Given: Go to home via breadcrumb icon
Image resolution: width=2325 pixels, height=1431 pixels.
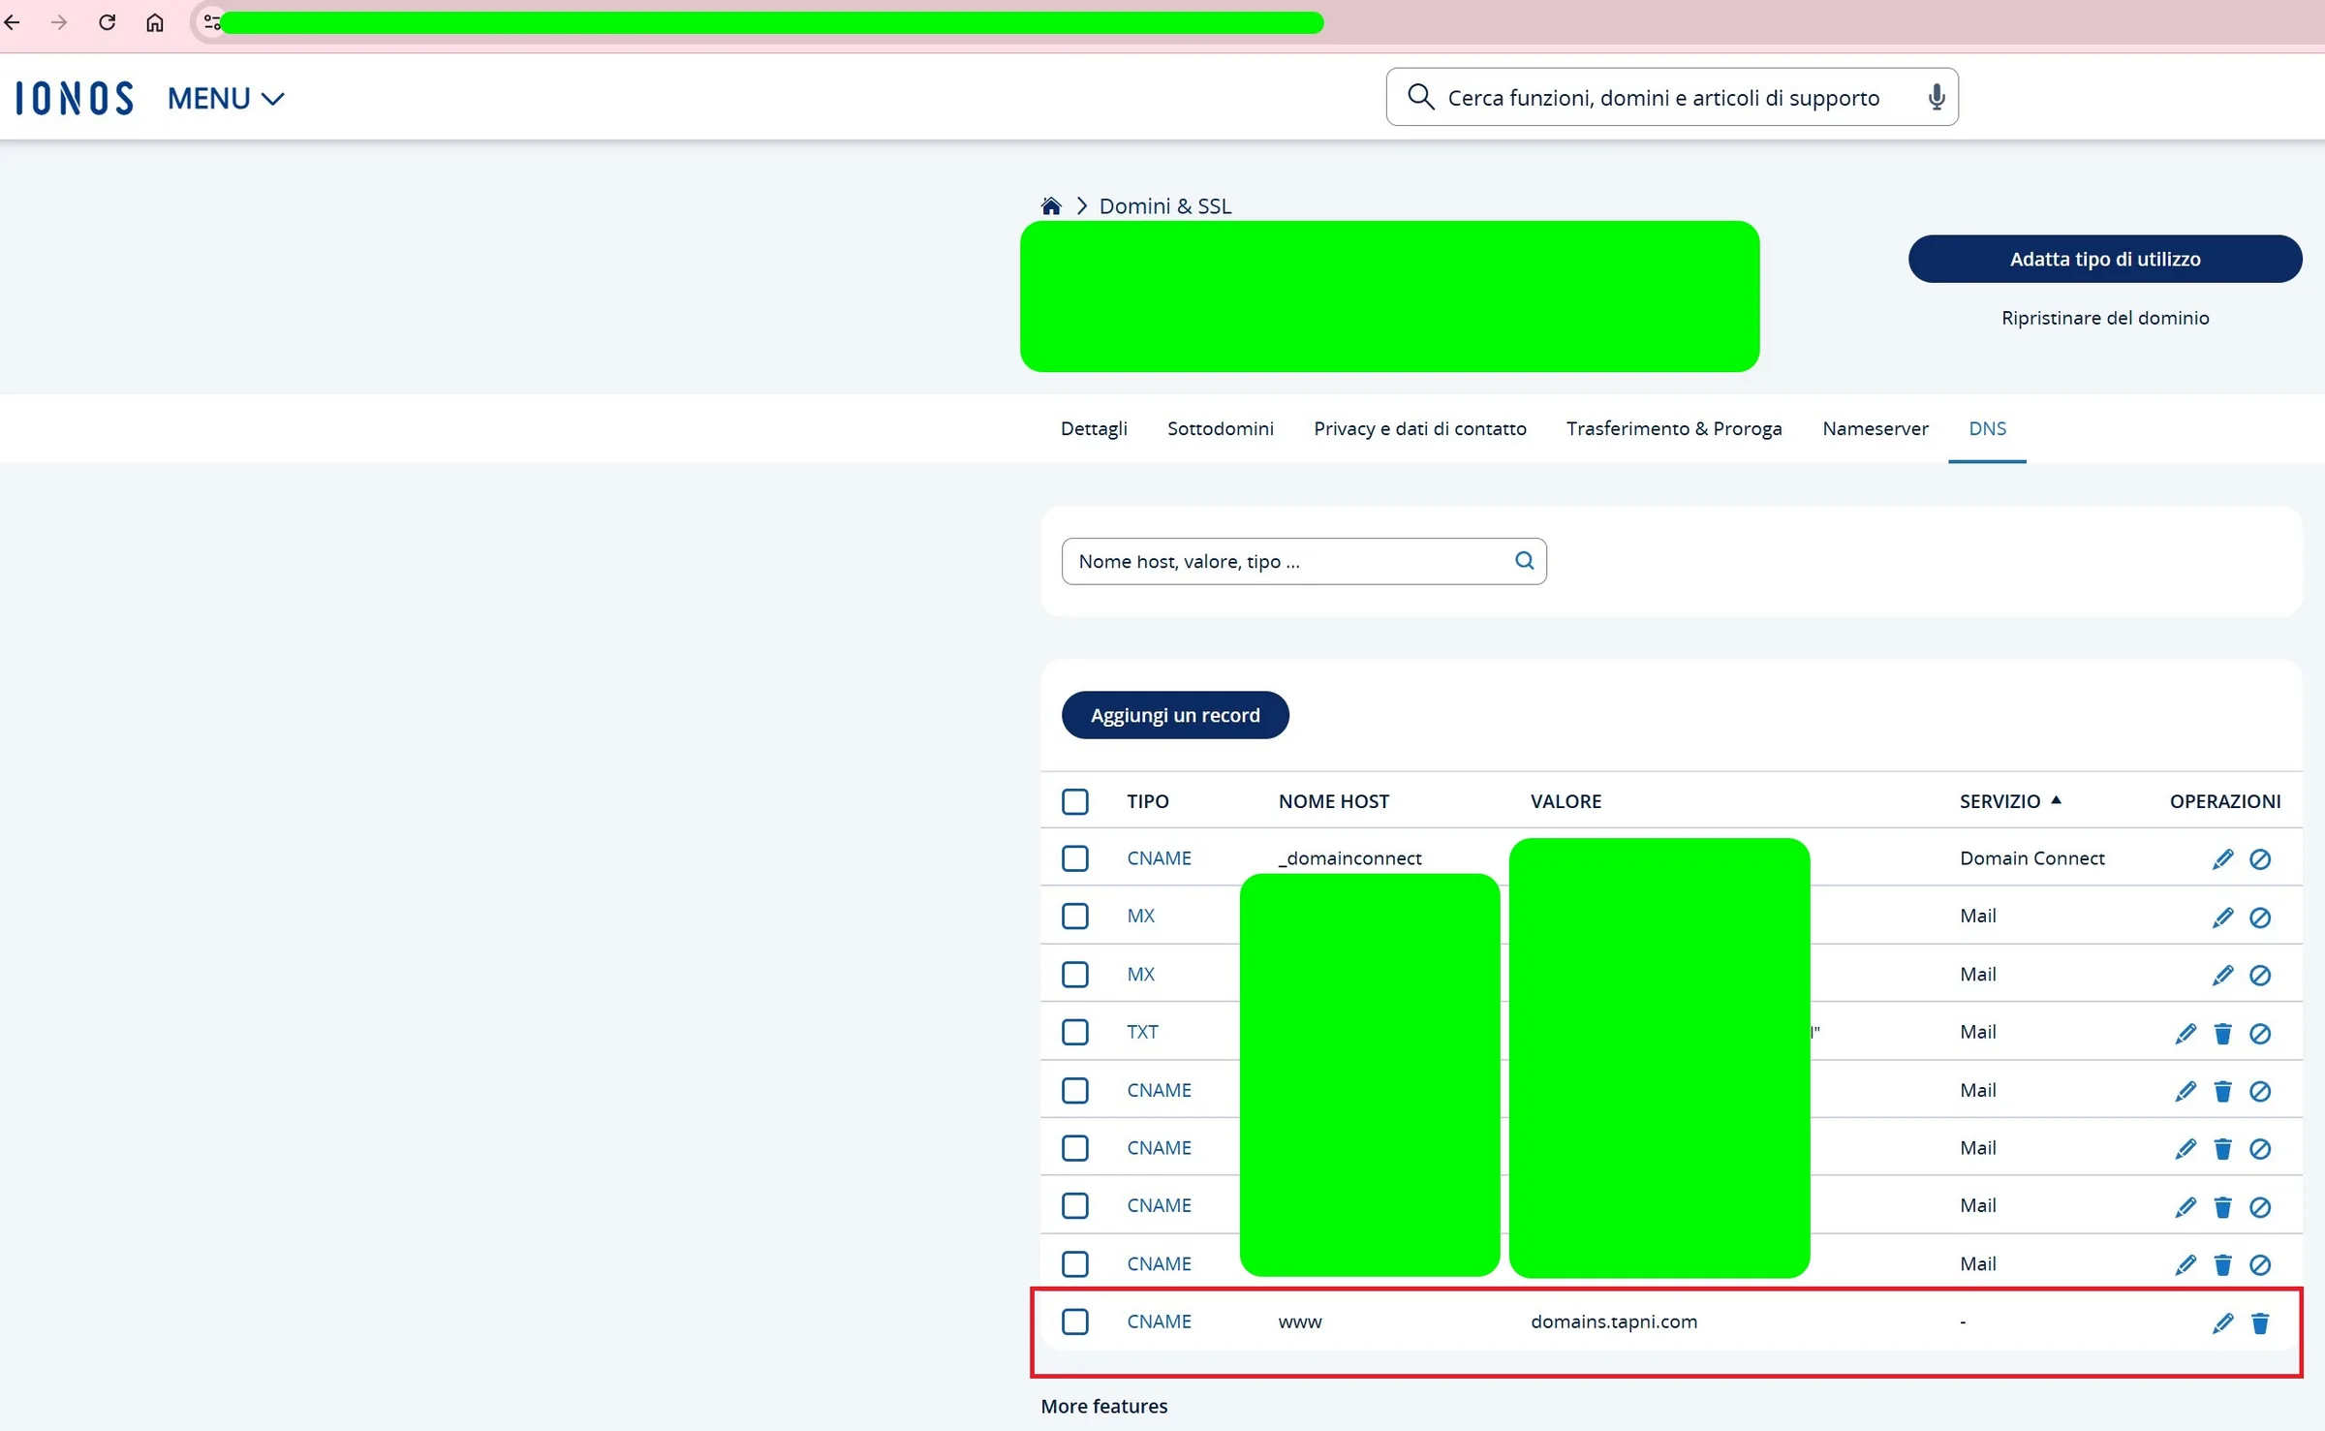Looking at the screenshot, I should [x=1050, y=205].
